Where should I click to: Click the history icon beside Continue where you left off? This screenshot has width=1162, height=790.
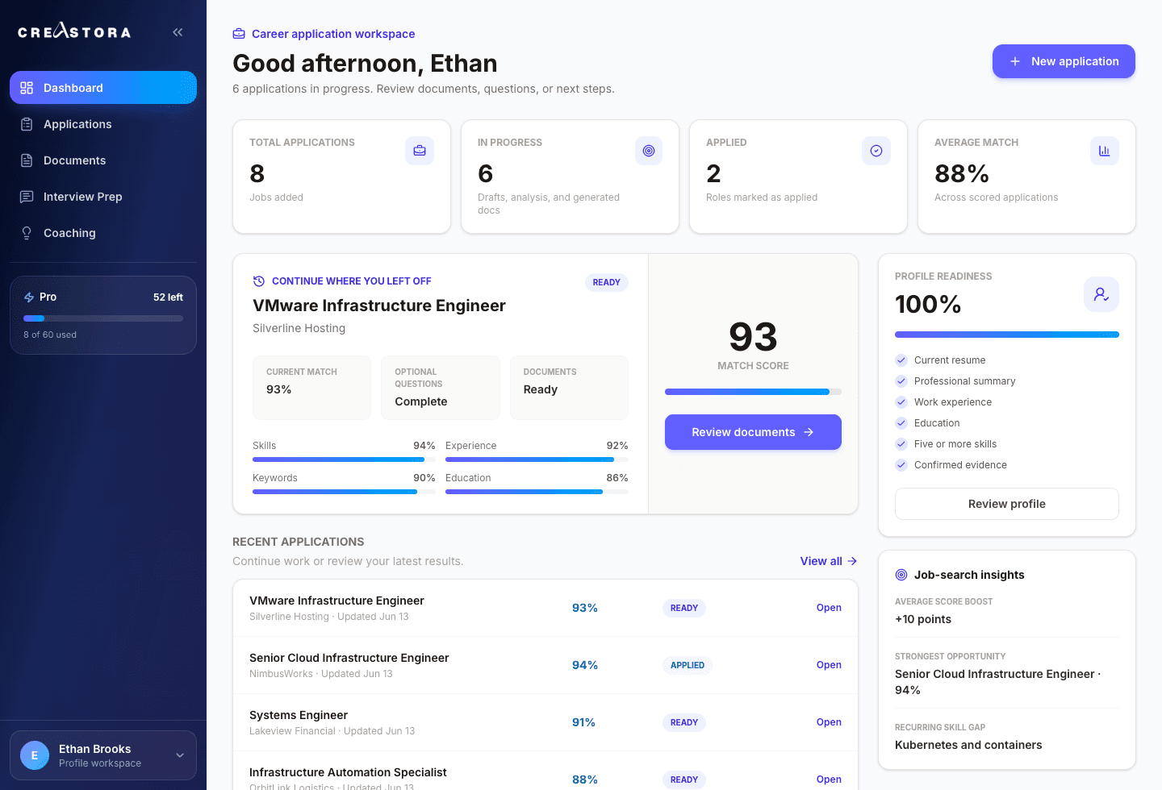pyautogui.click(x=259, y=281)
